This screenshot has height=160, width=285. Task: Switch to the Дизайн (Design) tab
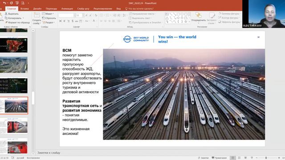point(37,9)
